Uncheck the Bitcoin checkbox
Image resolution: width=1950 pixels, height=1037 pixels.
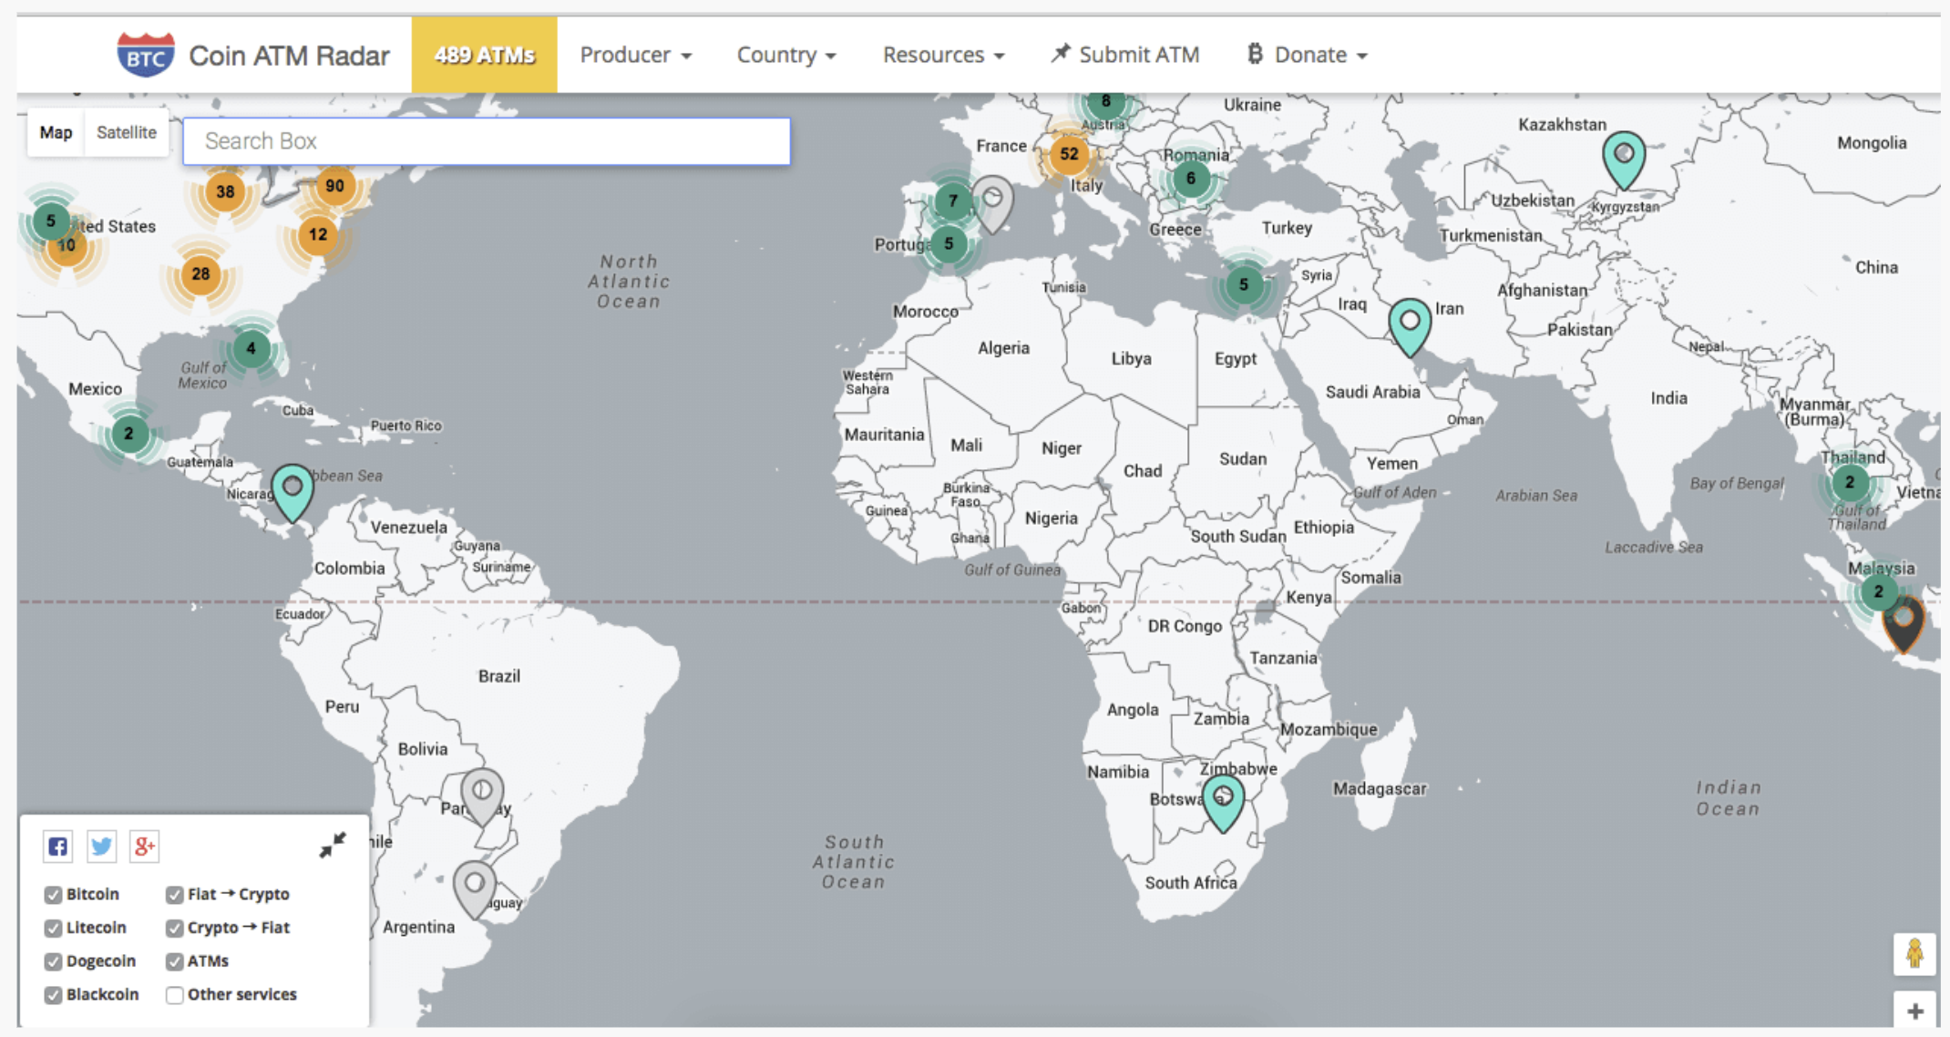[53, 895]
